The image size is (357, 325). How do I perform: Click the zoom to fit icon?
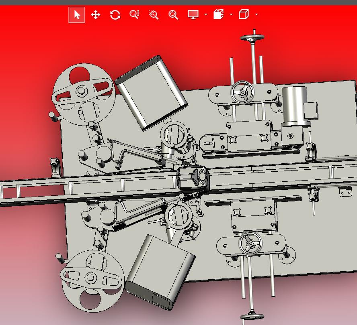173,15
